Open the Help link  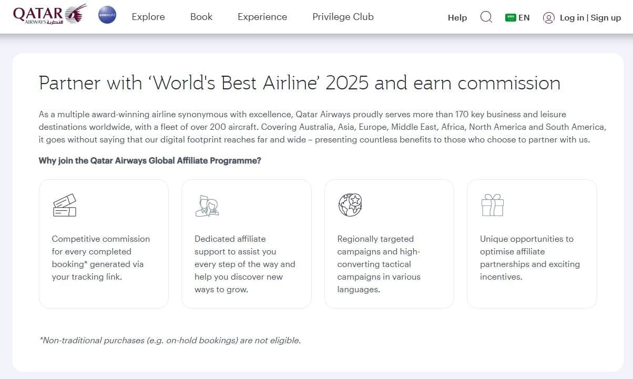click(x=457, y=18)
